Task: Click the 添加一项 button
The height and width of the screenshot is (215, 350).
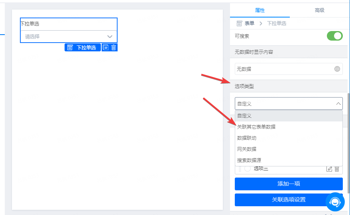Action: point(289,184)
